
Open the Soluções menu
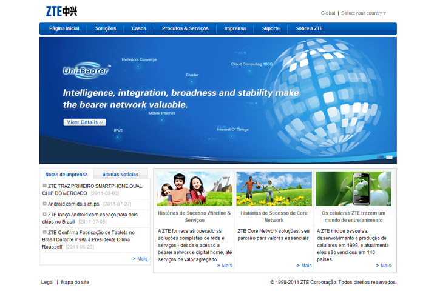[x=106, y=28]
